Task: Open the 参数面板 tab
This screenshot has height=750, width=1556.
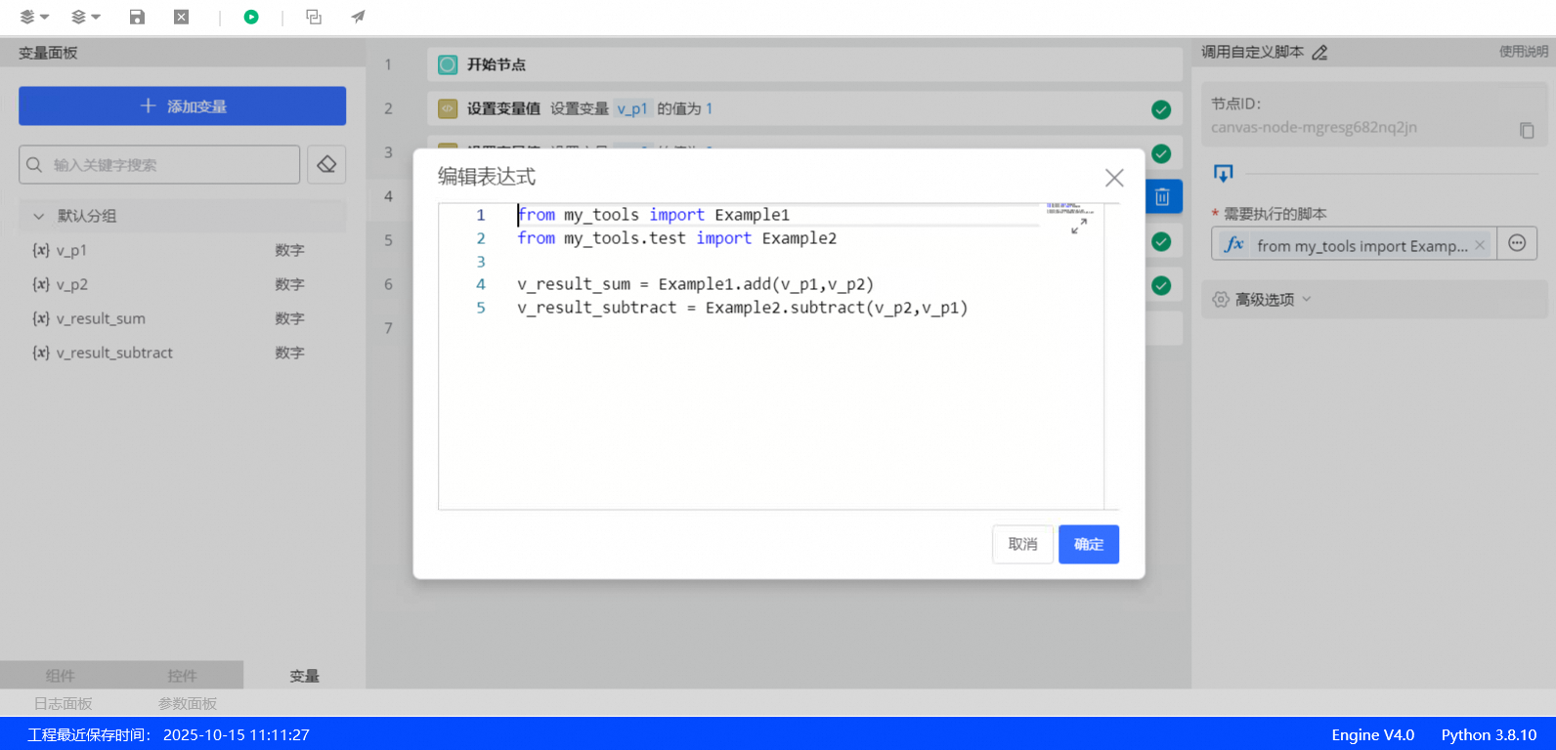Action: click(188, 703)
